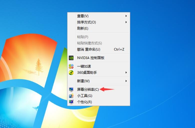
Task: Open the 360桌面助手 submenu
Action: tap(98, 73)
